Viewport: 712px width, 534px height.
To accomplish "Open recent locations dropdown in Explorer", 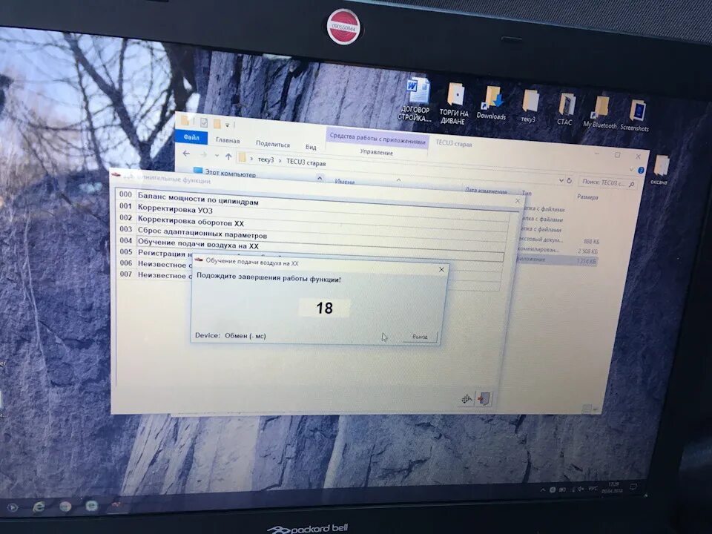I will [217, 156].
